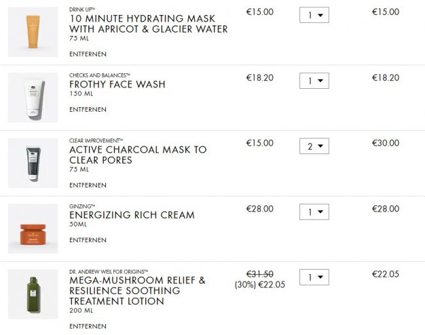Viewport: 425px width, 335px height.
Task: Click Mega-Mushroom Relief & Resilience title
Action: coord(137,291)
